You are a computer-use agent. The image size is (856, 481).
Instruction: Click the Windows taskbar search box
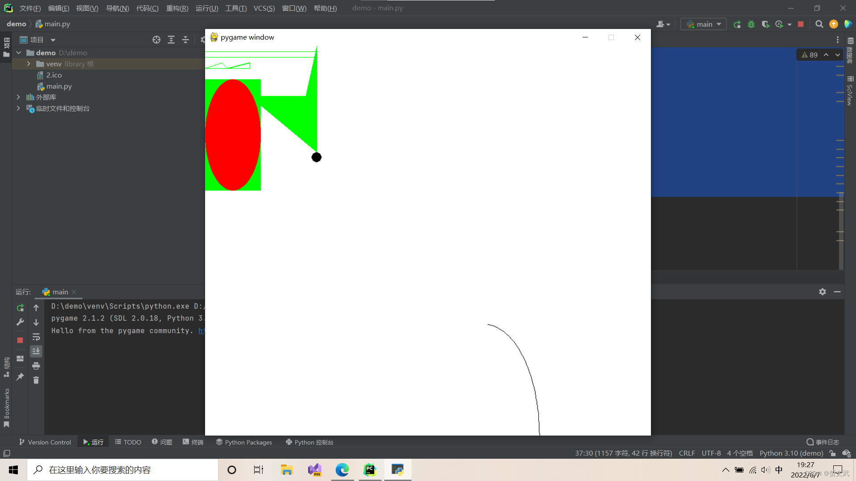123,470
